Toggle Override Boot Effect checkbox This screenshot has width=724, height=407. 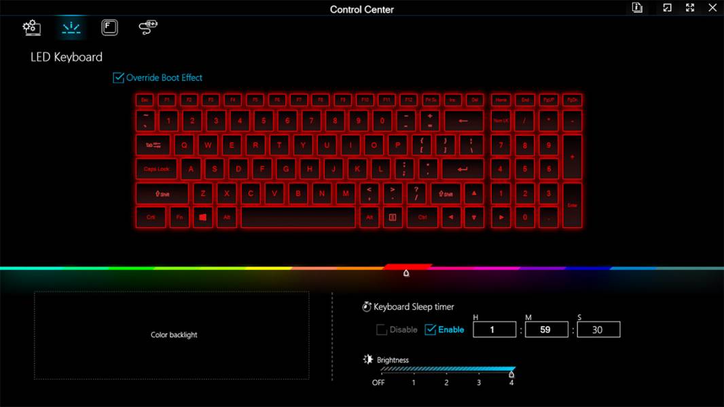118,77
